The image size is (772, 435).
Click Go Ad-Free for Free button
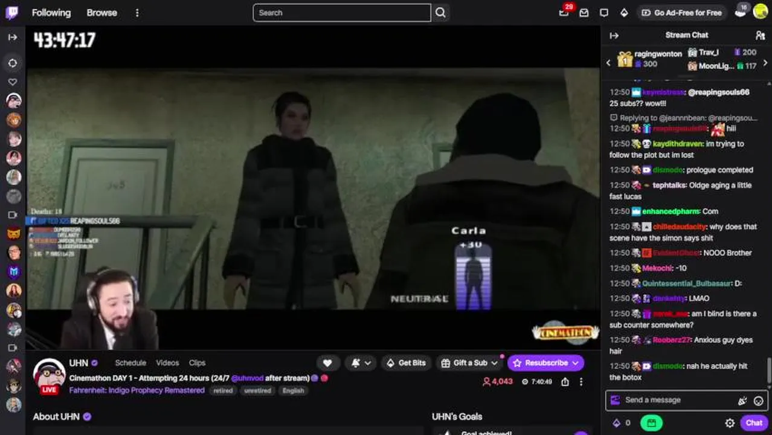[x=681, y=13]
